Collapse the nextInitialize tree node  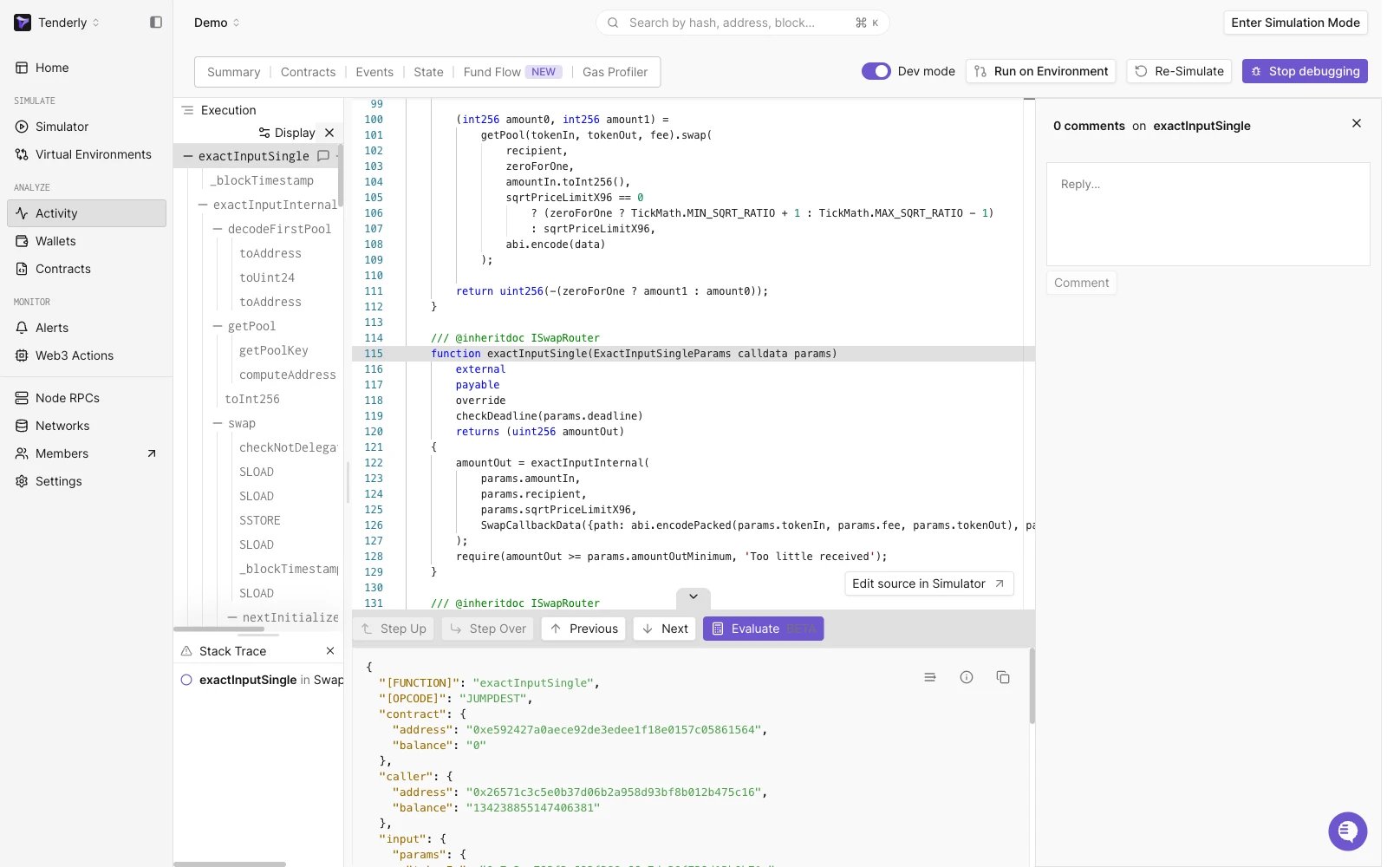232,617
